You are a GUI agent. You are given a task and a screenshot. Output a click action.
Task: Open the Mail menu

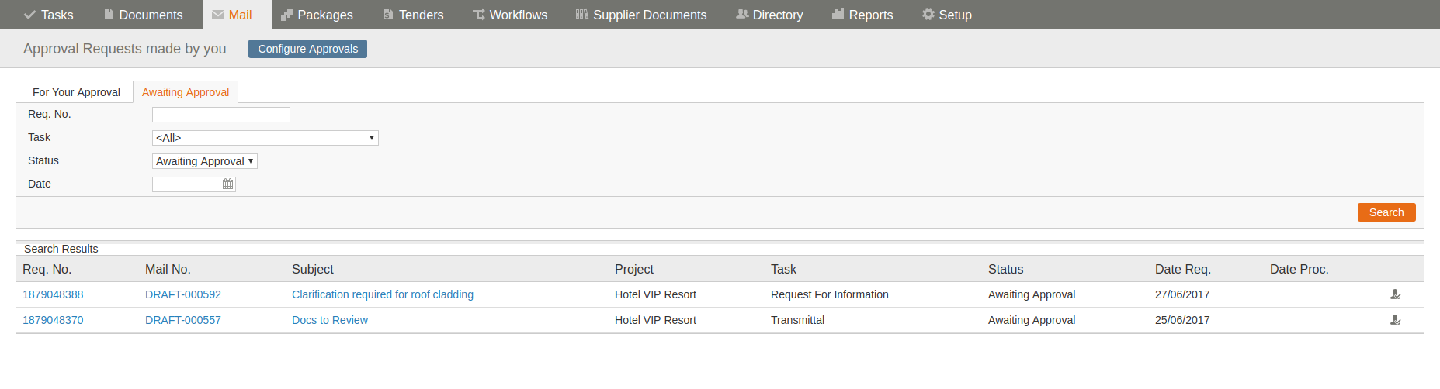(232, 15)
